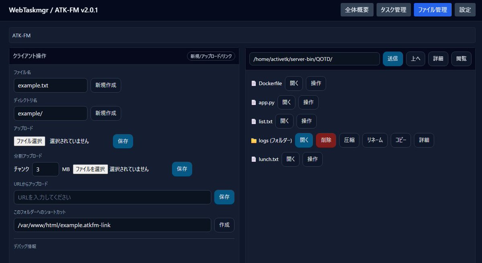482x263 pixels.
Task: Click 詳細 next to the path bar
Action: click(x=438, y=59)
